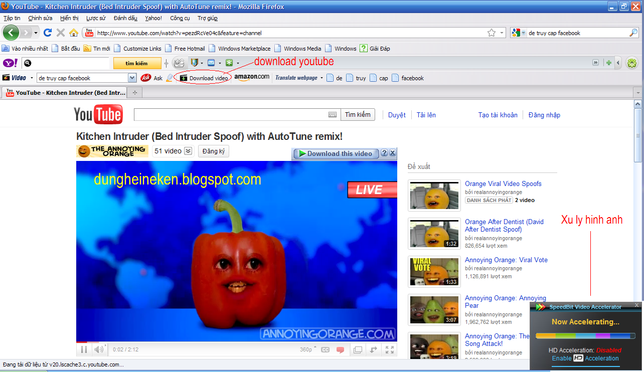644x372 pixels.
Task: Stop loading with the X icon
Action: pyautogui.click(x=61, y=33)
